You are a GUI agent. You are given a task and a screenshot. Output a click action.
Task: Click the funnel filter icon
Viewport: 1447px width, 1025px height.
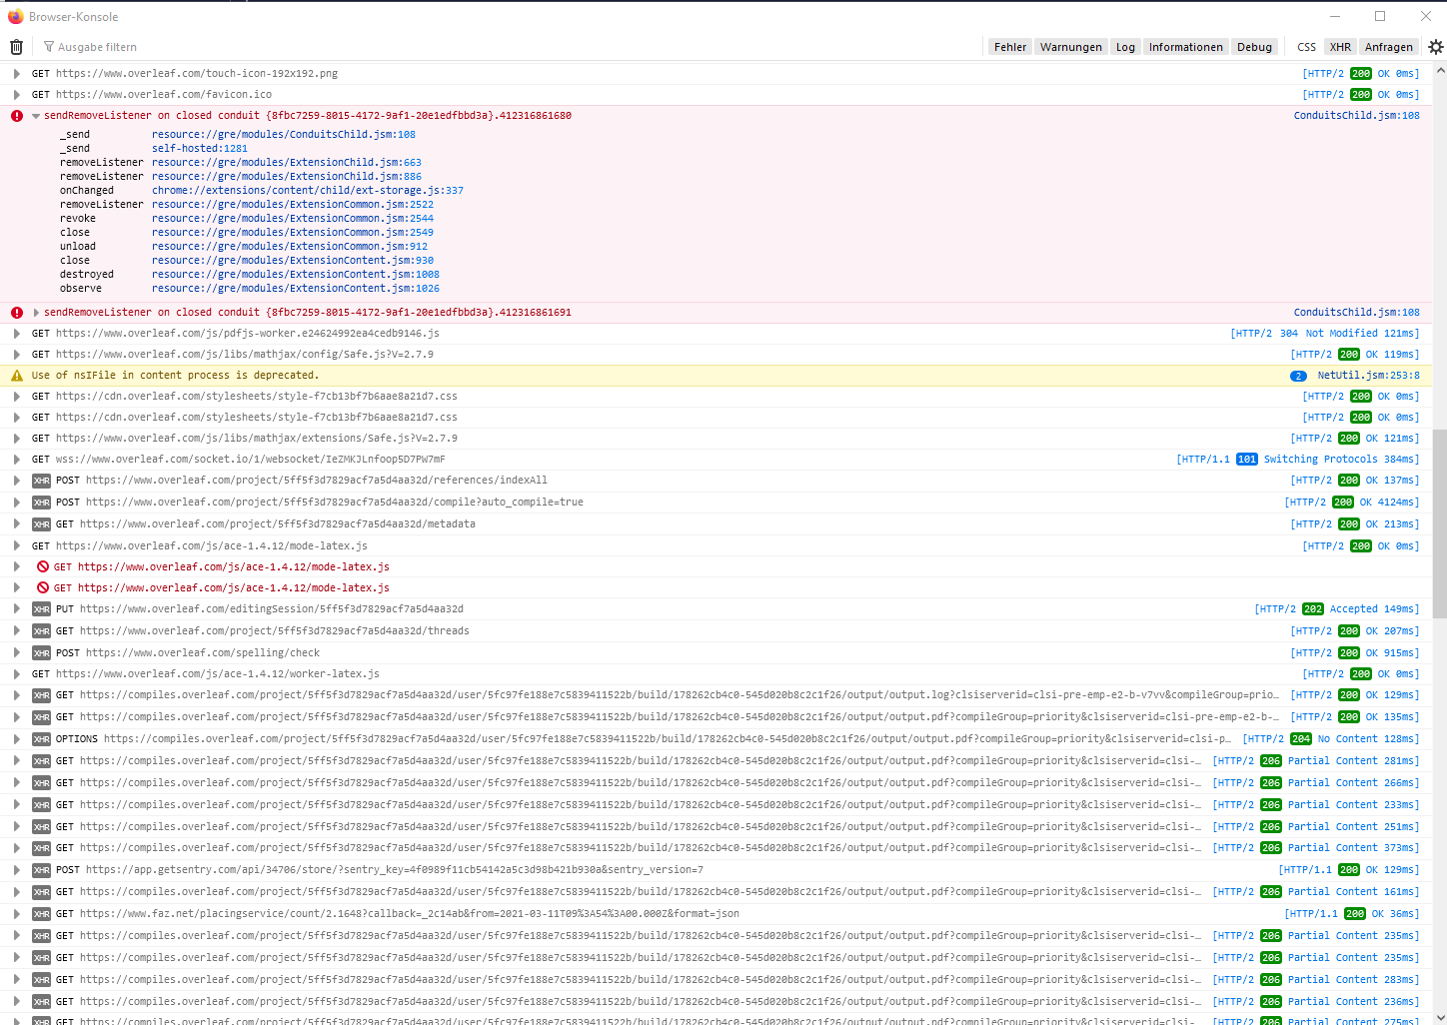(47, 46)
